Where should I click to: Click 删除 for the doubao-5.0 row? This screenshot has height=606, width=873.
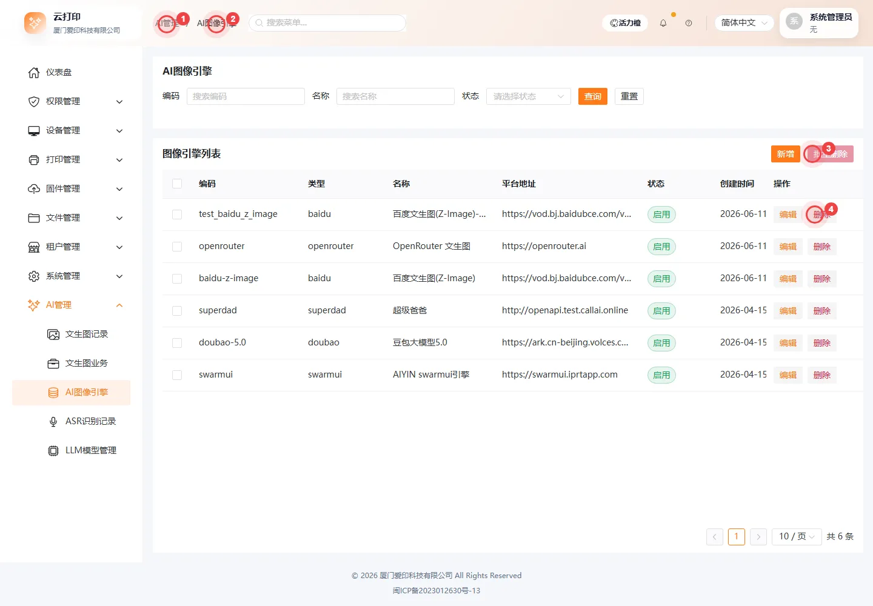click(x=822, y=343)
